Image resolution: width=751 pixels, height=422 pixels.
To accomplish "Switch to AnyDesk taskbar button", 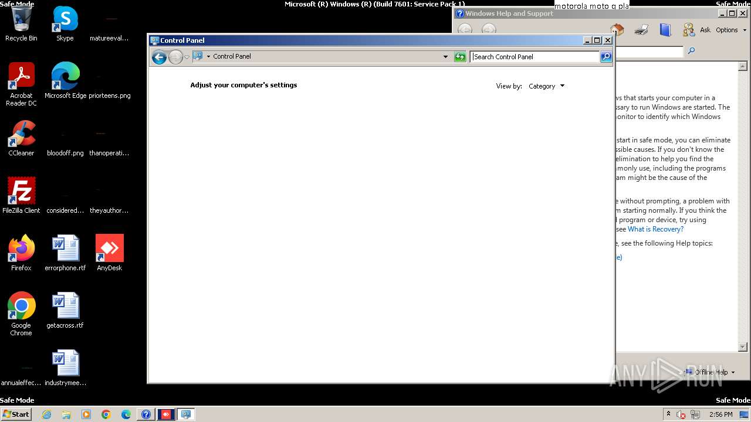I will (166, 414).
